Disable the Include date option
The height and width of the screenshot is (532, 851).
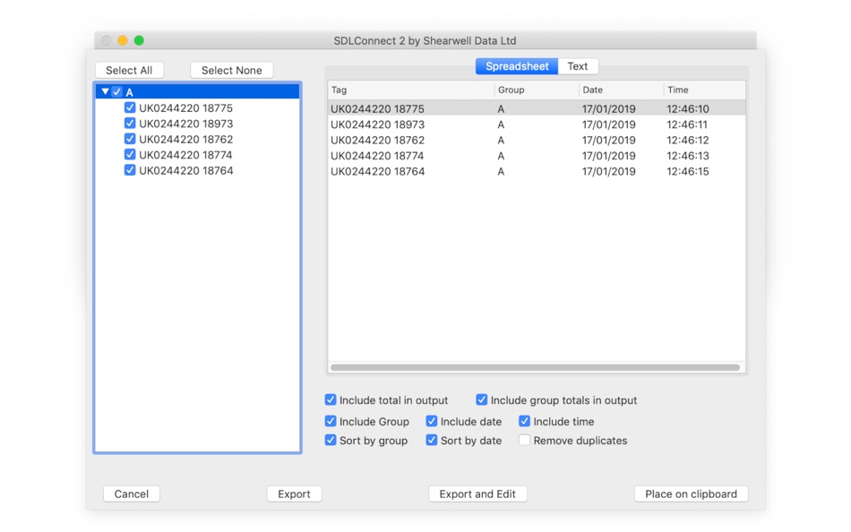pos(432,421)
